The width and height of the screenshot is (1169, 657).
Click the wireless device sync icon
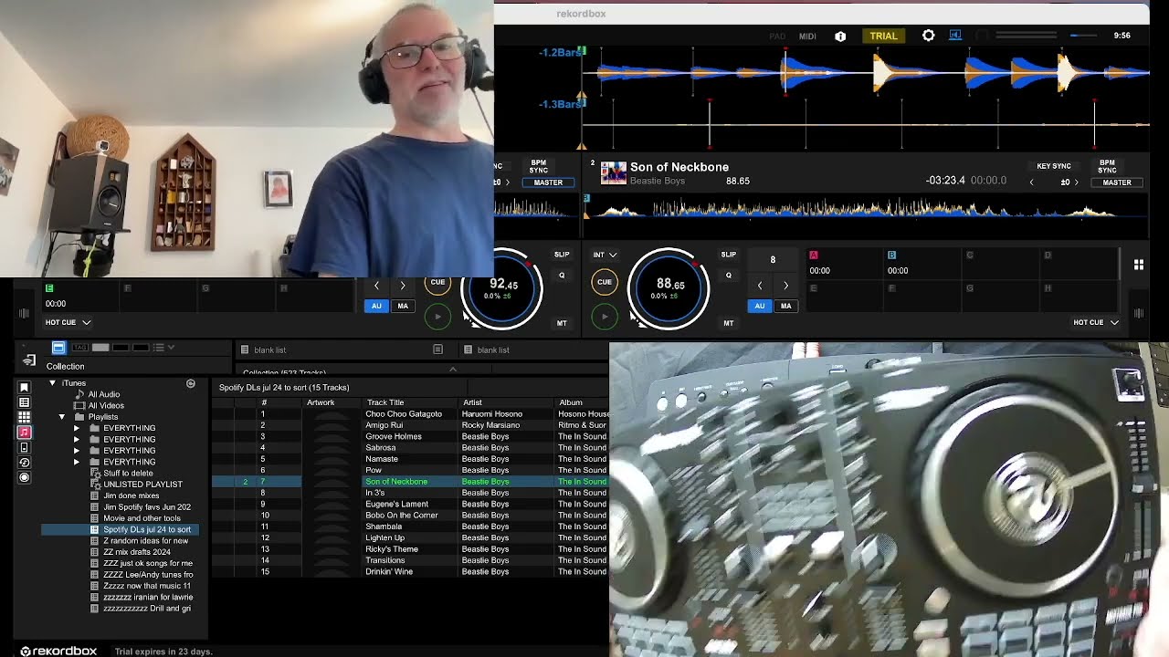tap(29, 360)
